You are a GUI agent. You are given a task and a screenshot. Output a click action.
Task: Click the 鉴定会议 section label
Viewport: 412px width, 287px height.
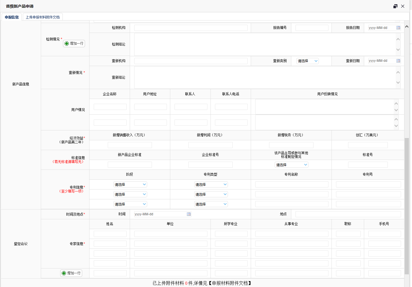21,244
